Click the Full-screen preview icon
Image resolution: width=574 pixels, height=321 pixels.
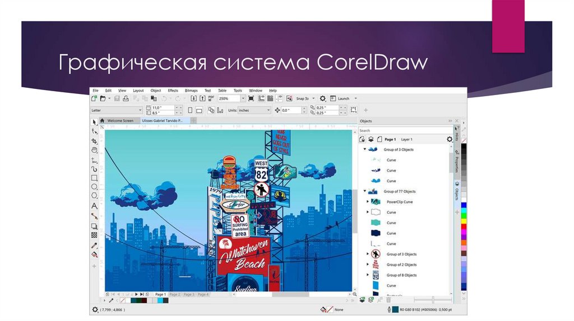tap(251, 98)
